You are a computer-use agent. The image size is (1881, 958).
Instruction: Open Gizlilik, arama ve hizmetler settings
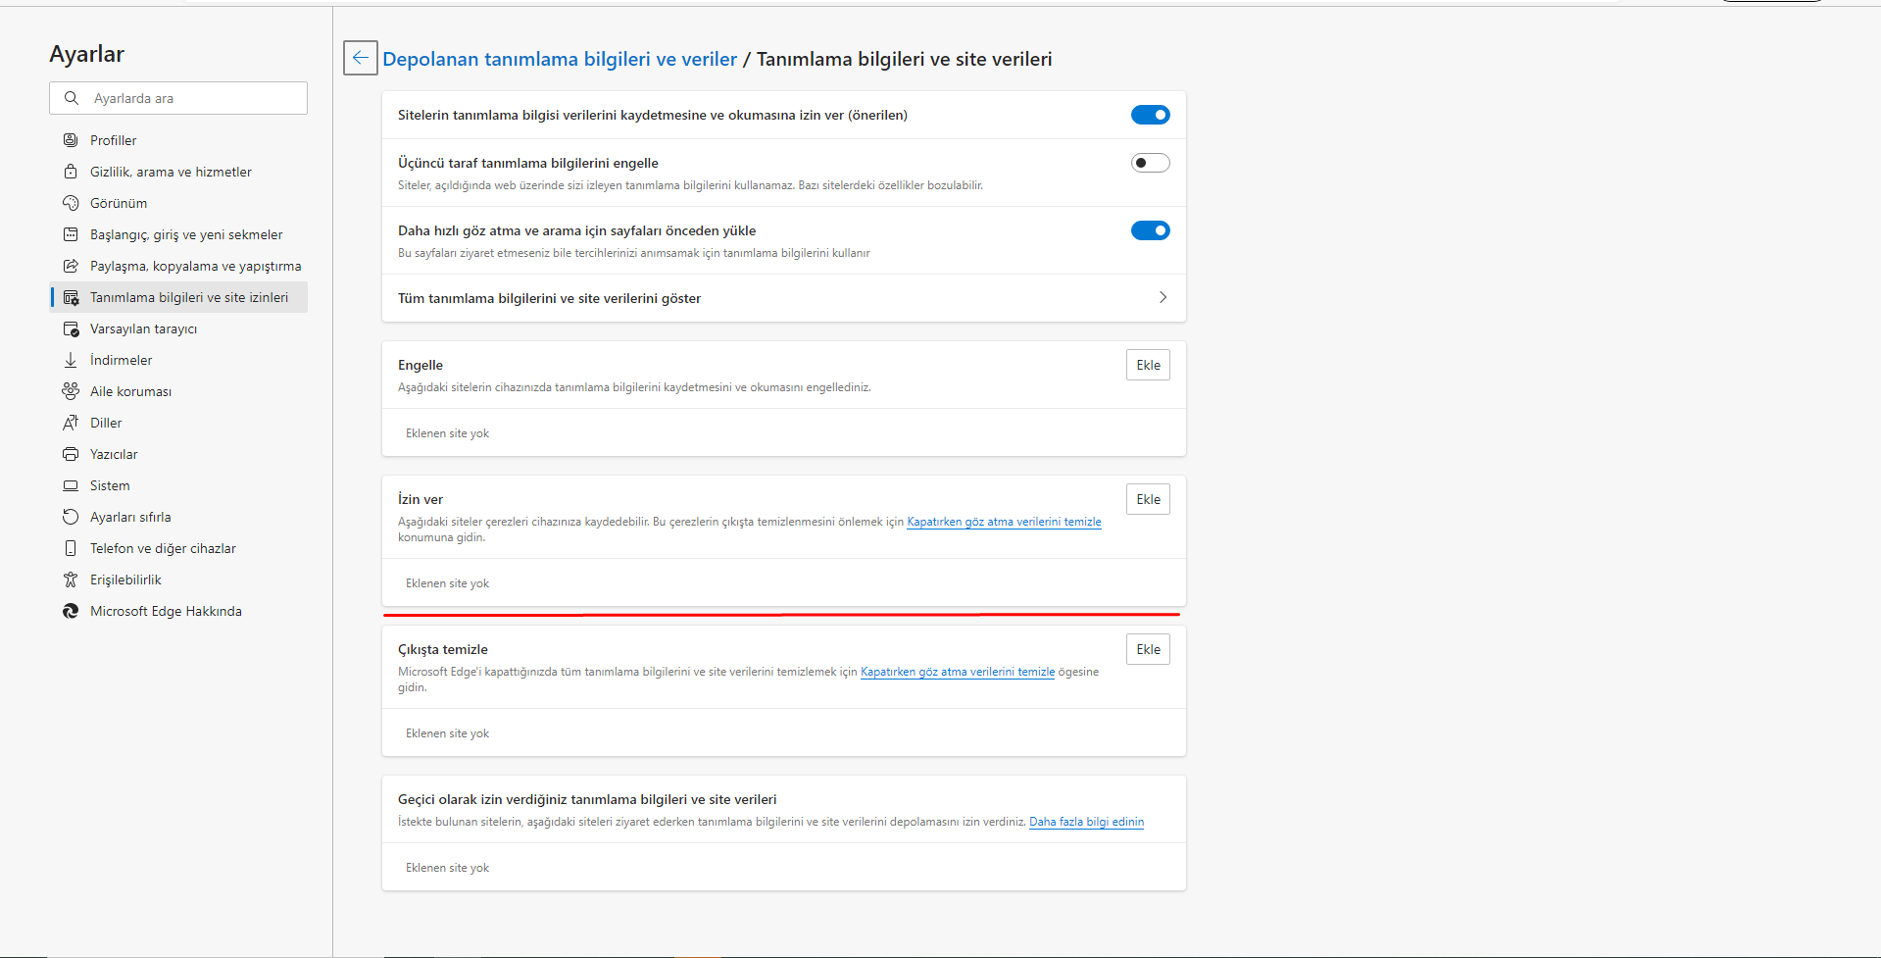click(178, 172)
